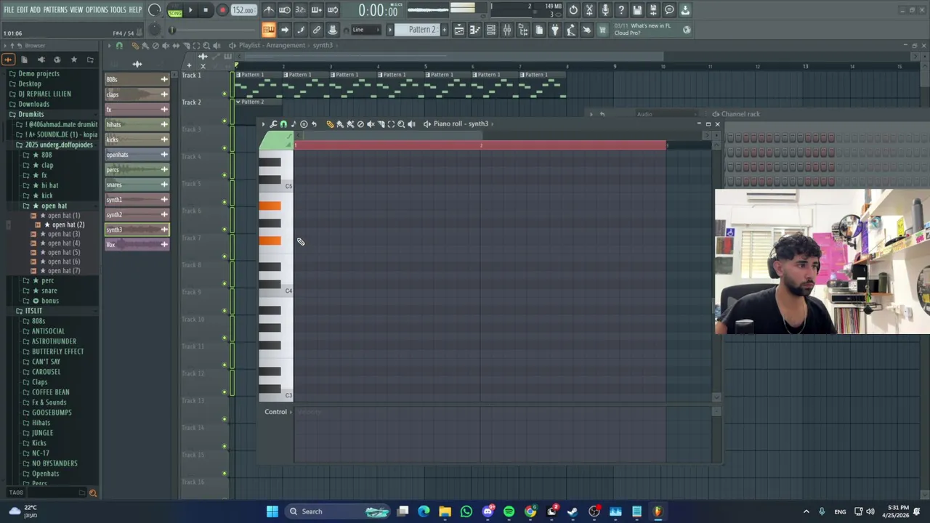This screenshot has width=930, height=523.
Task: Toggle the Piano roll snap magnet icon
Action: point(283,124)
